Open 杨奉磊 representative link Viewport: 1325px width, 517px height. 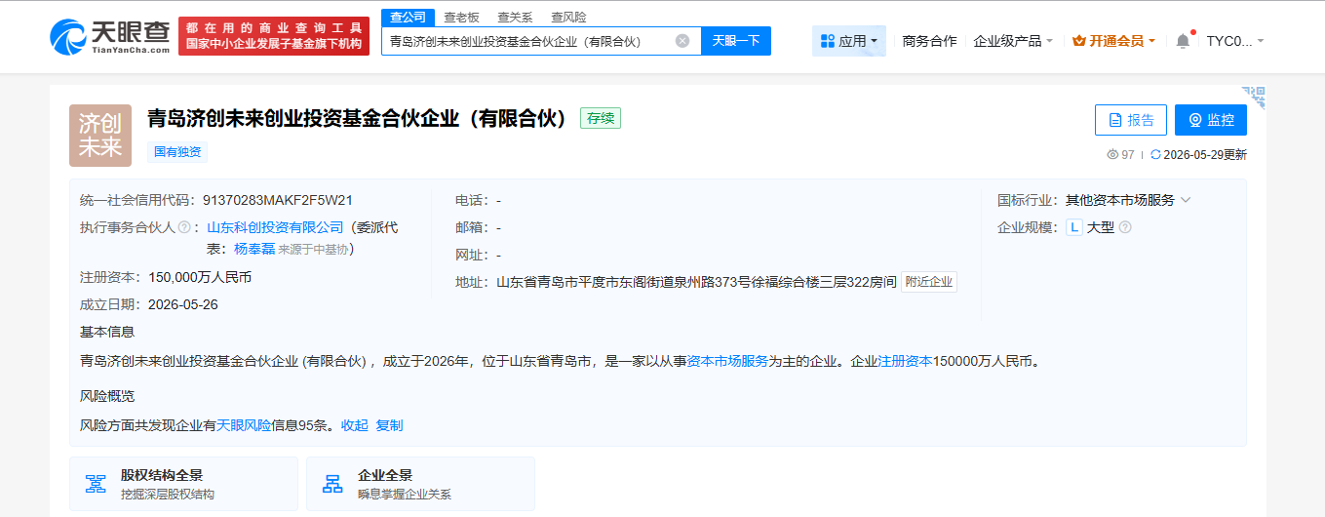254,249
